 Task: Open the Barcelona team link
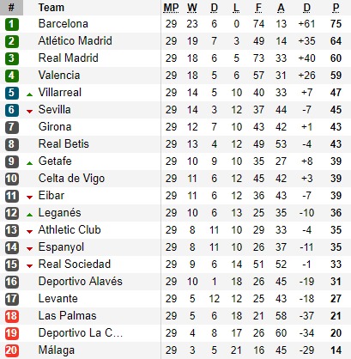pos(64,24)
